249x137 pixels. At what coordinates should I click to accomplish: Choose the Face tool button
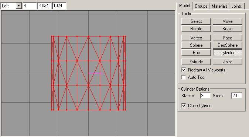coord(228,38)
